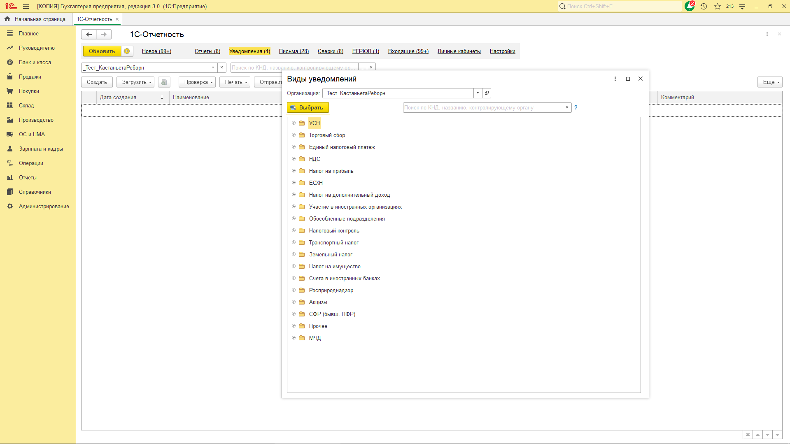The width and height of the screenshot is (790, 444).
Task: Expand the Торговый сбор folder
Action: [294, 135]
